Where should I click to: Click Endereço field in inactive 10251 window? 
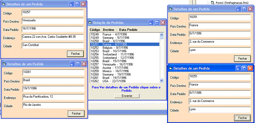(x=220, y=42)
